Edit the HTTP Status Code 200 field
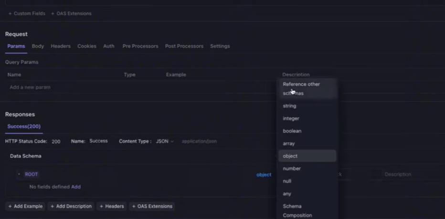 (56, 142)
